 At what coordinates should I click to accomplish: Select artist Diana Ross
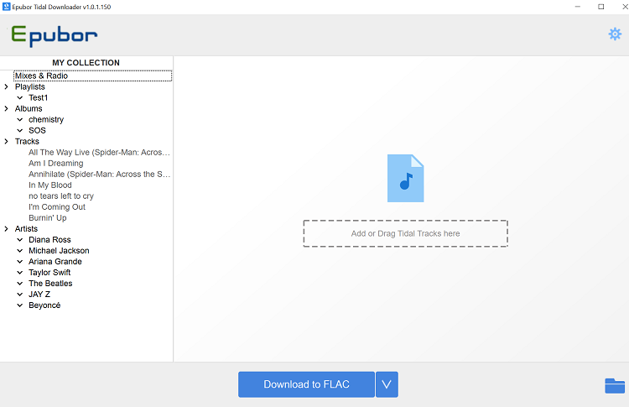click(x=49, y=240)
